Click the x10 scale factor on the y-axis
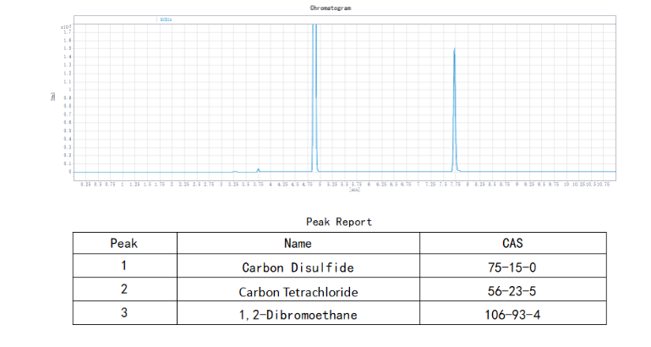This screenshot has width=651, height=347. click(66, 27)
